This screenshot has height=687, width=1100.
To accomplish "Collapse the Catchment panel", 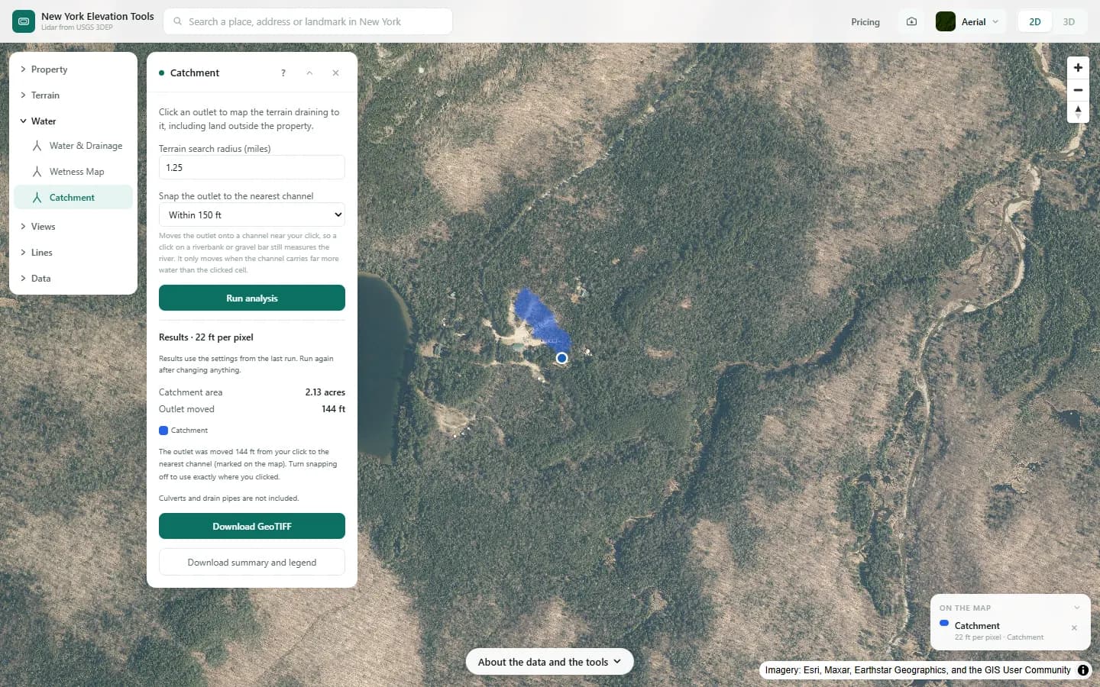I will [x=309, y=73].
